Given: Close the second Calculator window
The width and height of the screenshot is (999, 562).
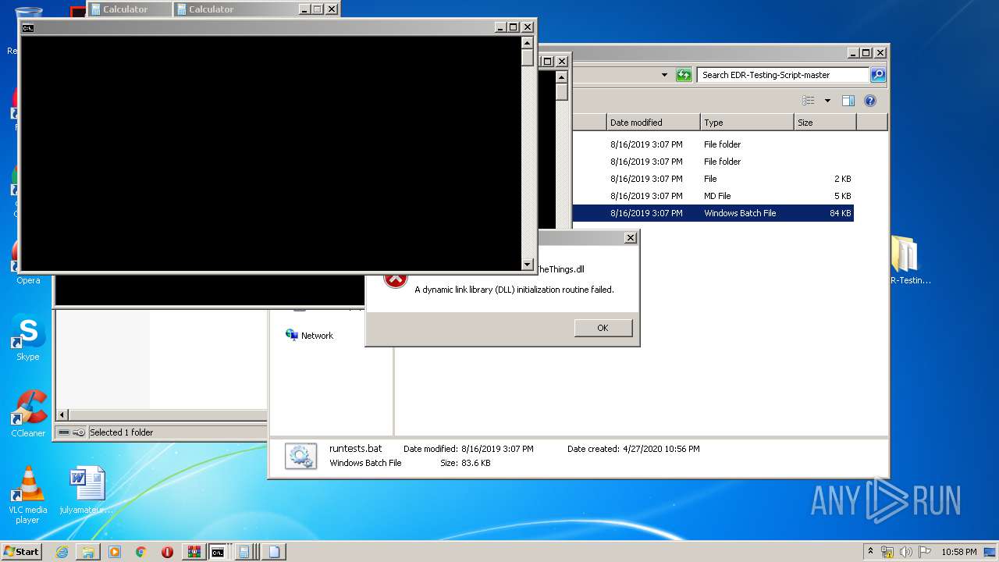Looking at the screenshot, I should (331, 9).
